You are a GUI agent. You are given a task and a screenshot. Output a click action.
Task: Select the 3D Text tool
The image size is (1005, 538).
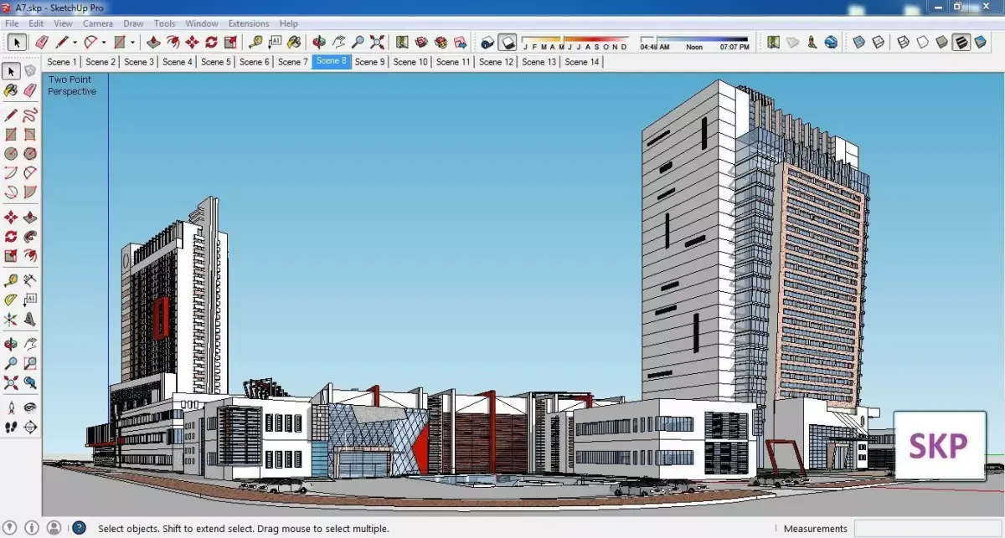click(30, 320)
